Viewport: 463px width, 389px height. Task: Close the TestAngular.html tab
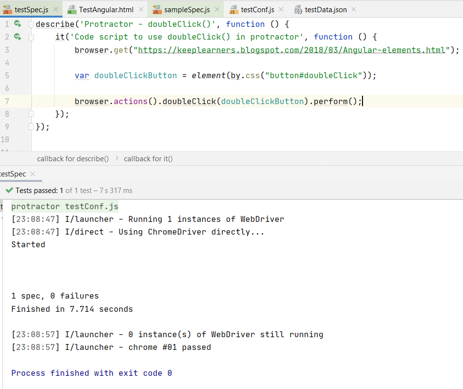[x=141, y=9]
